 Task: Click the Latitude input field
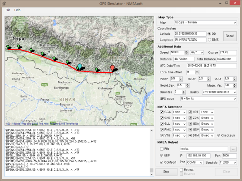coord(190,34)
